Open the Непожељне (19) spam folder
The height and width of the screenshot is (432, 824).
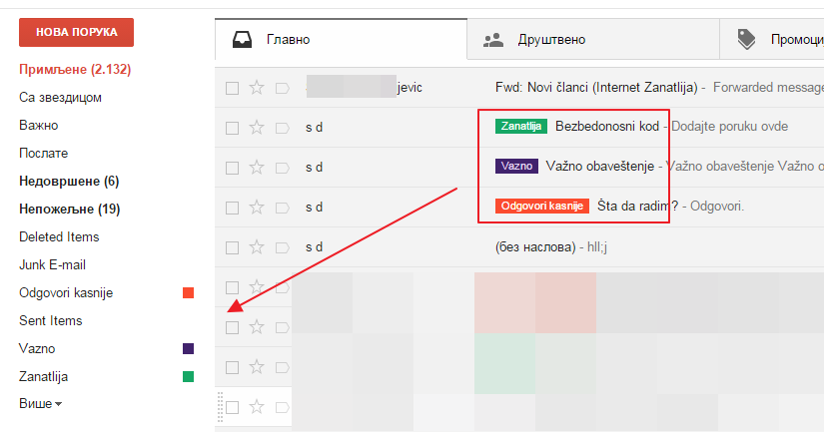click(x=69, y=209)
